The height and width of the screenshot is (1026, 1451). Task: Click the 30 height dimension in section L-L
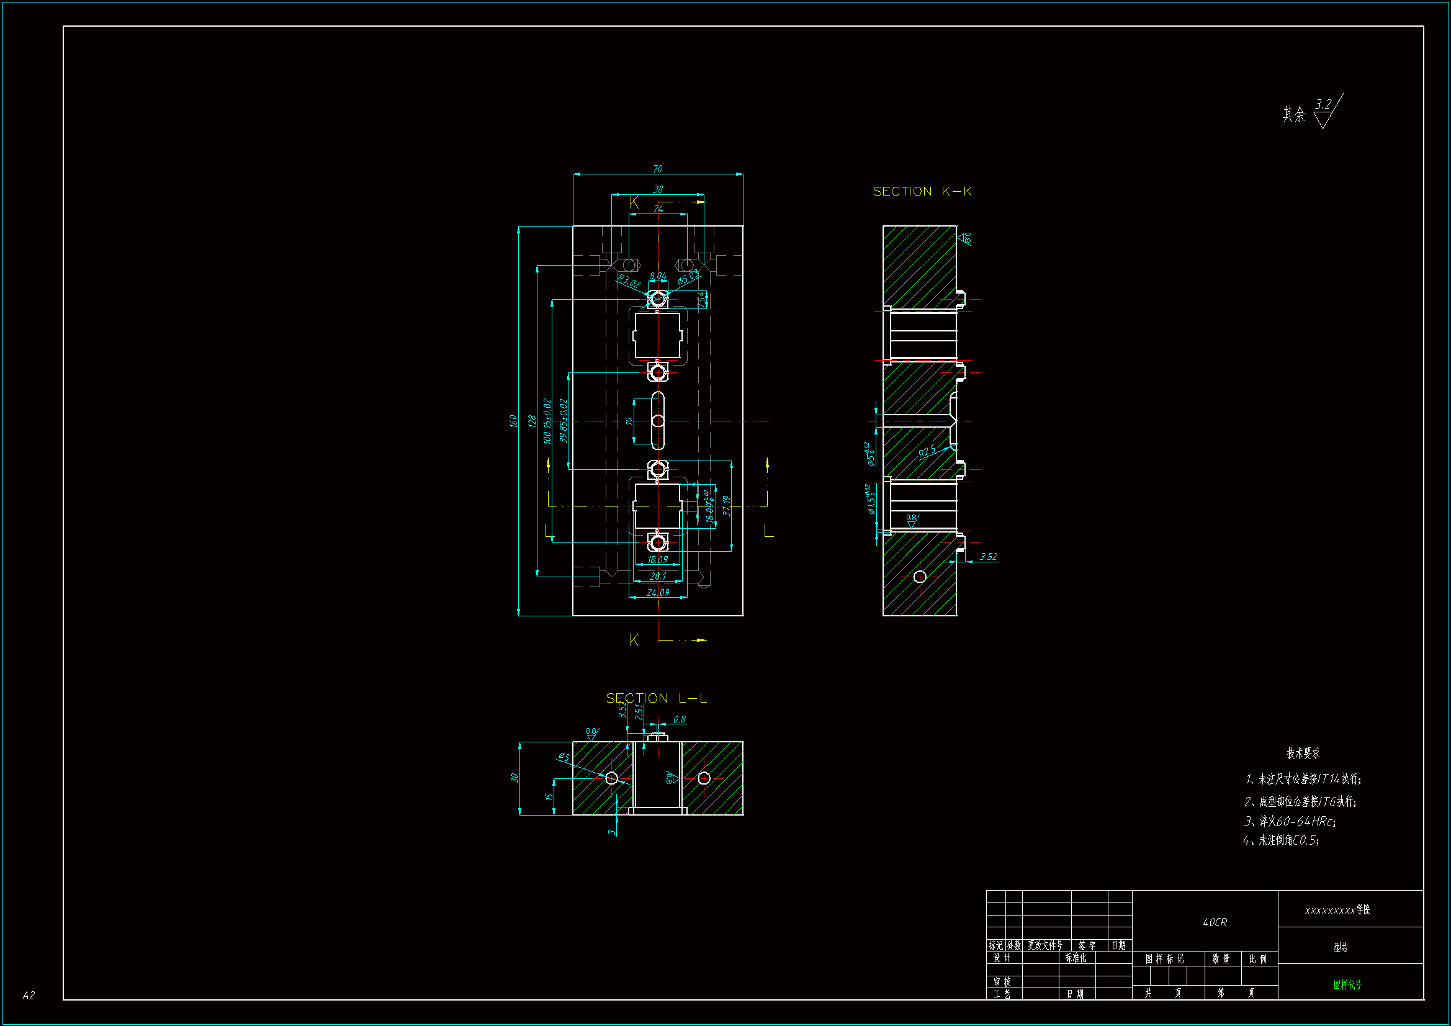pyautogui.click(x=514, y=778)
